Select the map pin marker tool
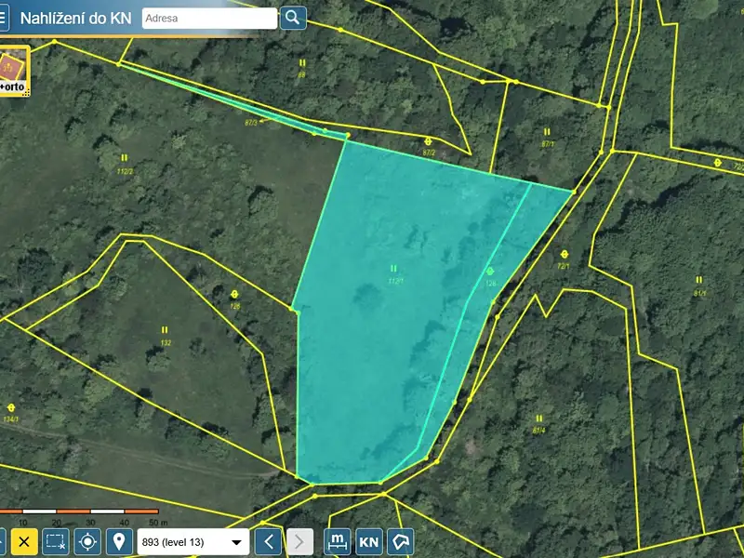 click(119, 542)
